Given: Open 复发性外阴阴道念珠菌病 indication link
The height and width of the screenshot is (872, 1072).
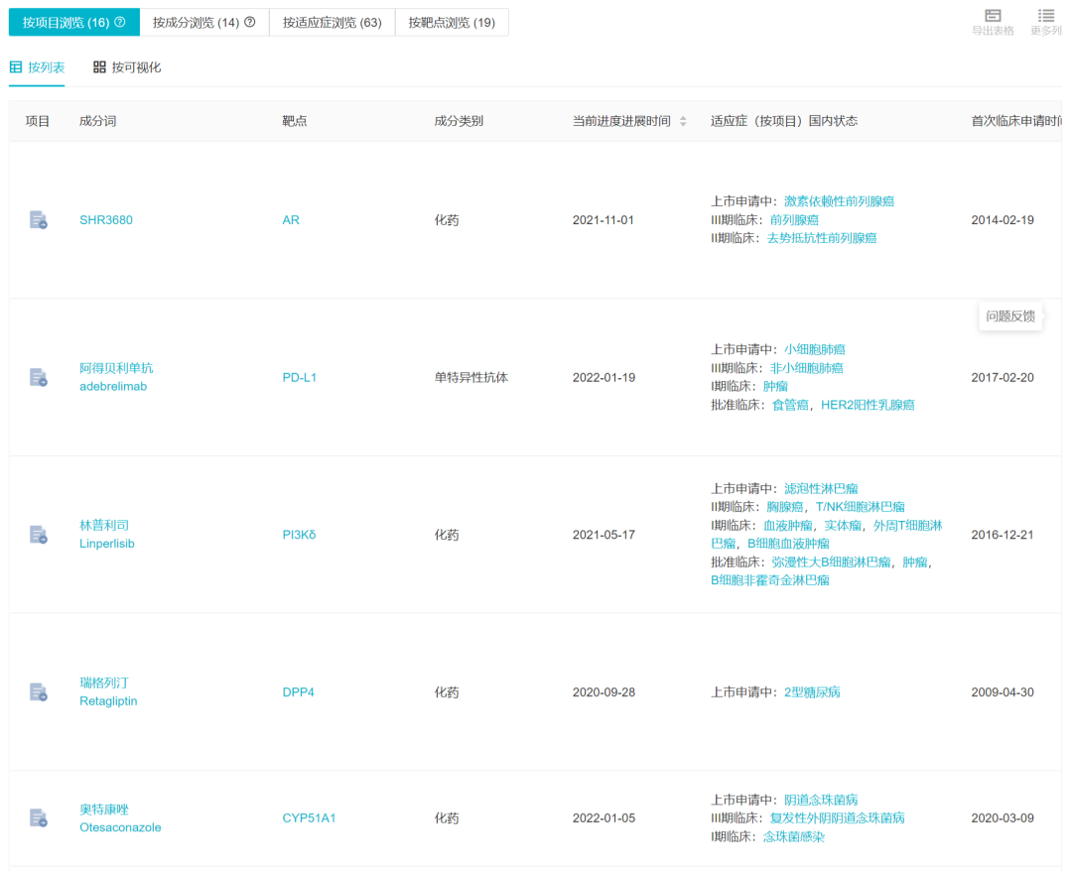Looking at the screenshot, I should (838, 818).
